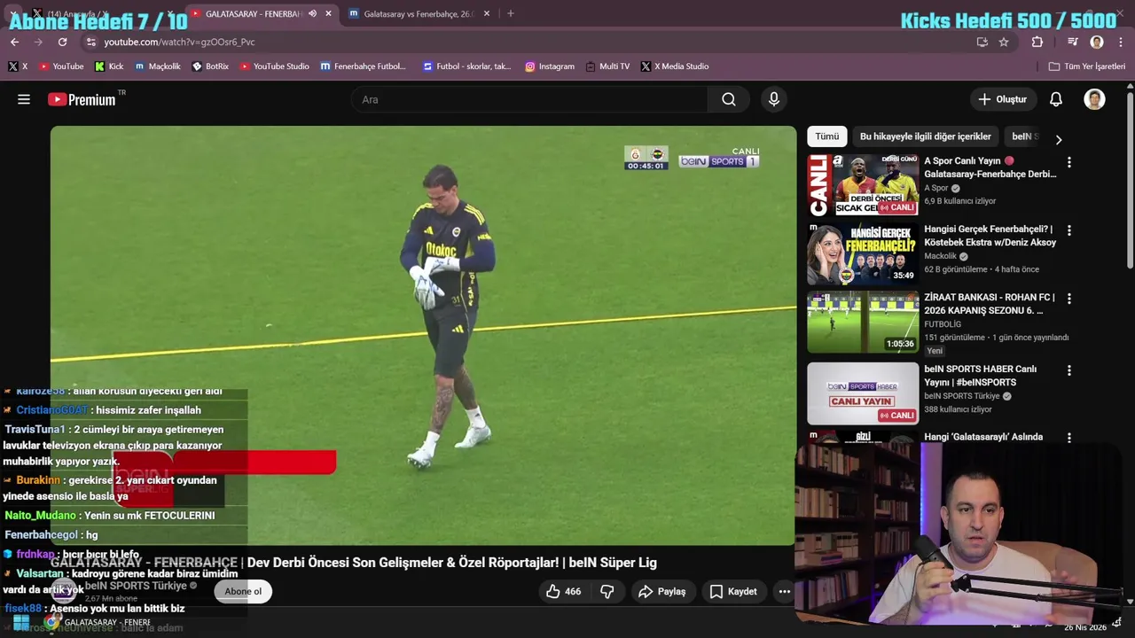
Task: Click the Paylaş share button
Action: [662, 591]
